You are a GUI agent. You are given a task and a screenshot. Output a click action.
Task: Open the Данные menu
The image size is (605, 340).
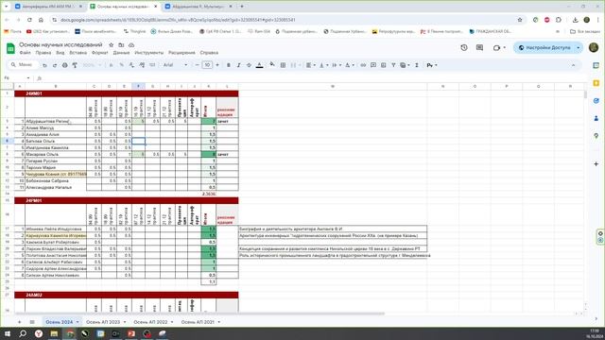tap(121, 53)
